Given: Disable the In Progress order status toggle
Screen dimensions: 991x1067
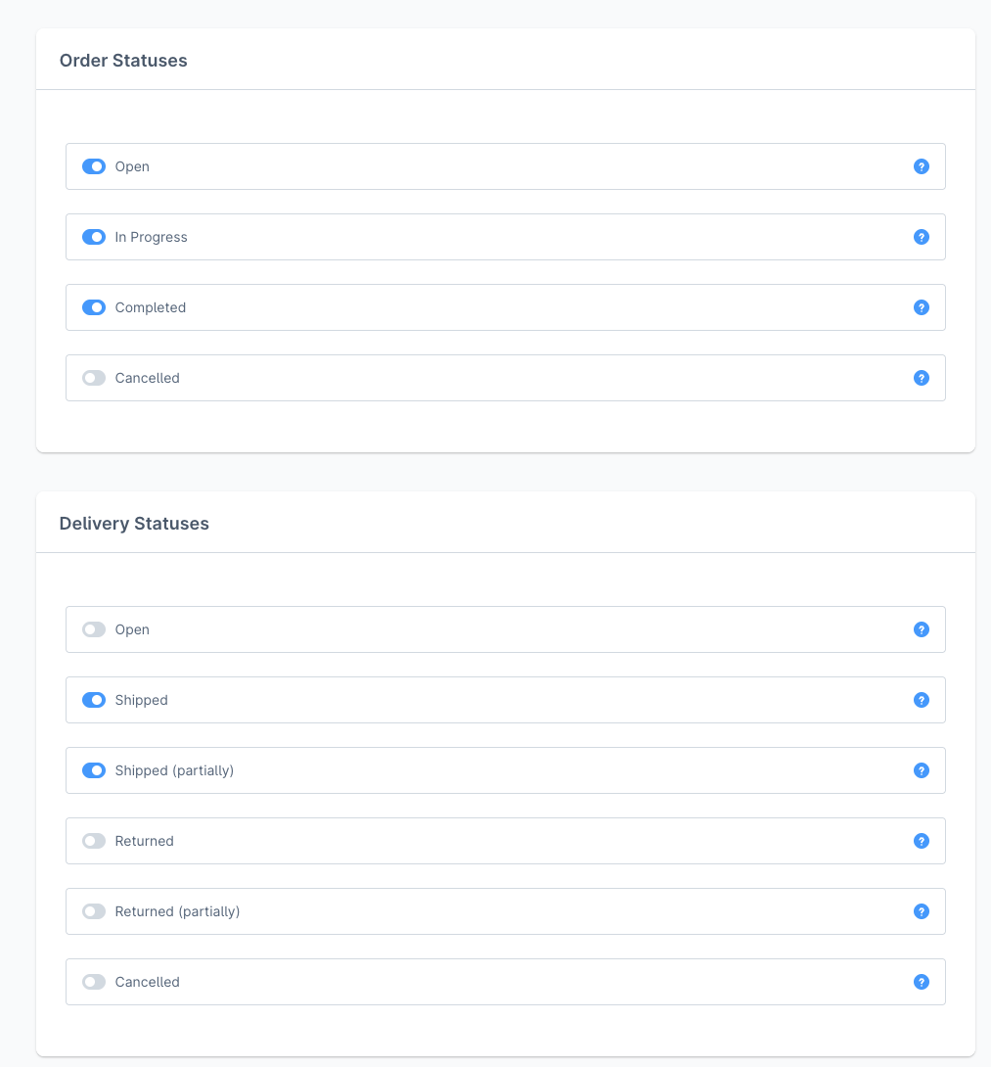Looking at the screenshot, I should [x=94, y=237].
